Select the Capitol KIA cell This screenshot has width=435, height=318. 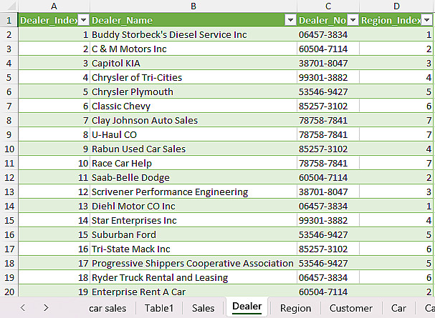pyautogui.click(x=193, y=64)
